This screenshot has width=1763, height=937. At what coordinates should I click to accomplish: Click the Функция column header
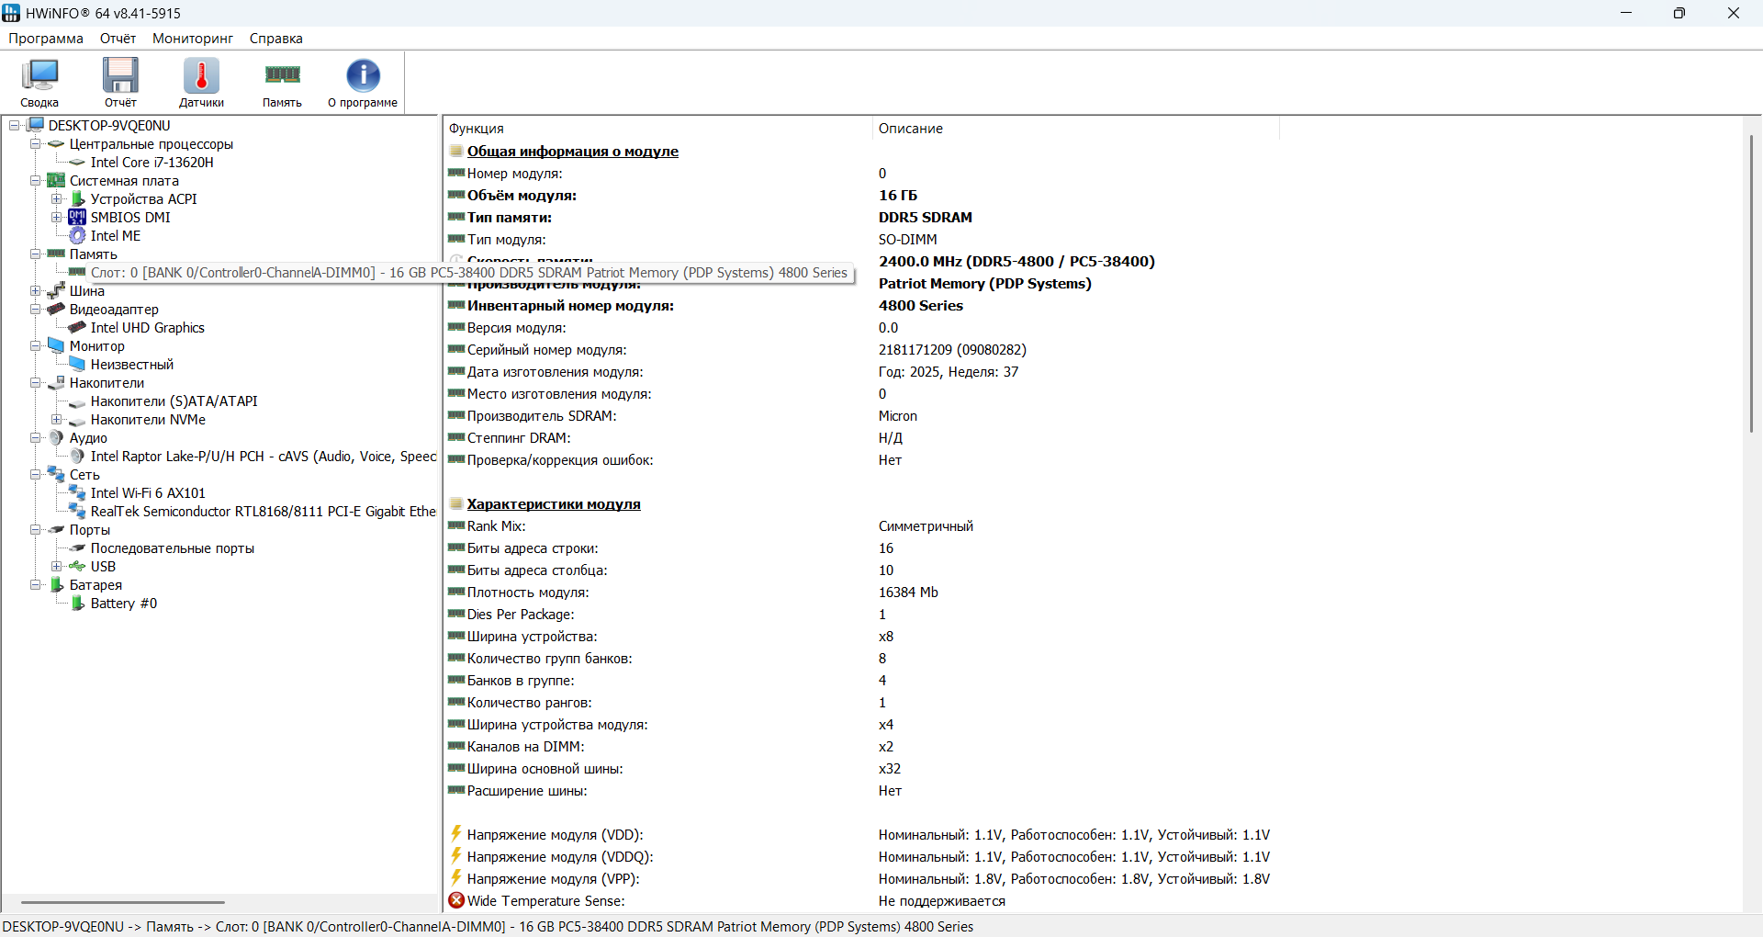coord(657,129)
